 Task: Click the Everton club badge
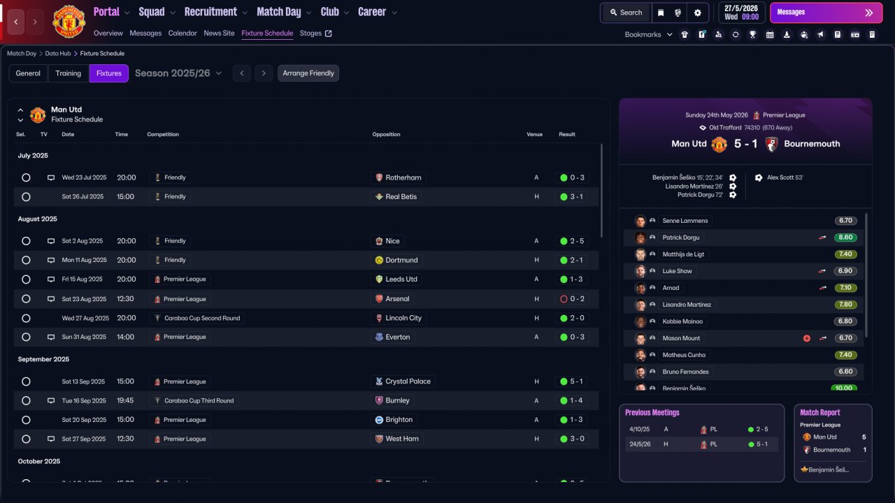click(380, 337)
